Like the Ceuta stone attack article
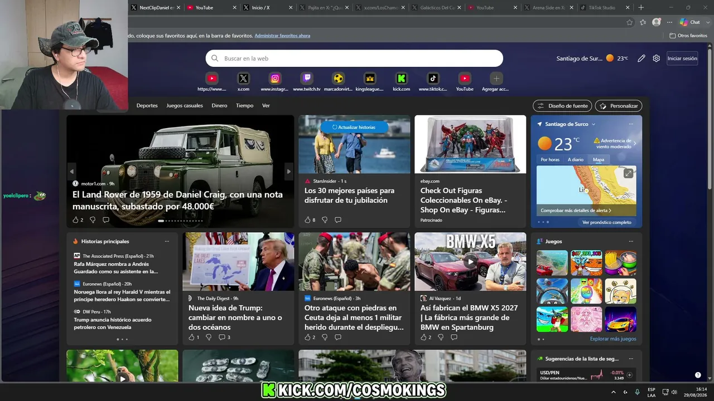Image resolution: width=714 pixels, height=401 pixels. click(x=310, y=337)
